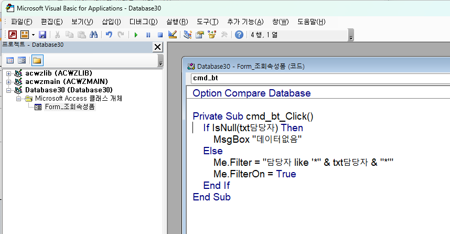Click the Insert Module icon

click(x=25, y=35)
